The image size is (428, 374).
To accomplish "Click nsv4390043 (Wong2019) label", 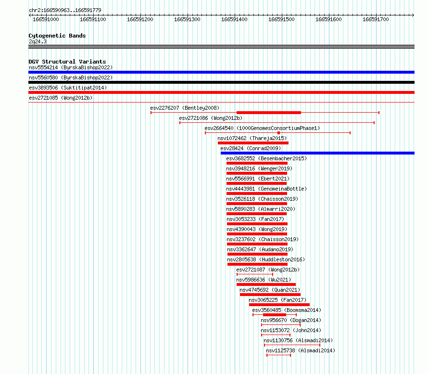I will (x=257, y=229).
